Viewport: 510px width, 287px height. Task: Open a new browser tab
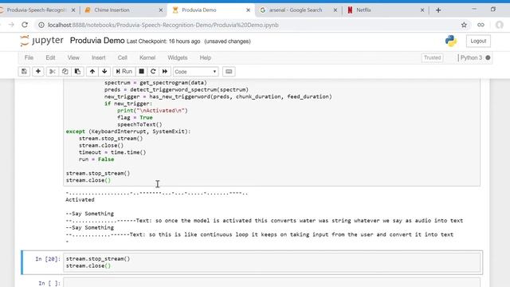pyautogui.click(x=438, y=10)
